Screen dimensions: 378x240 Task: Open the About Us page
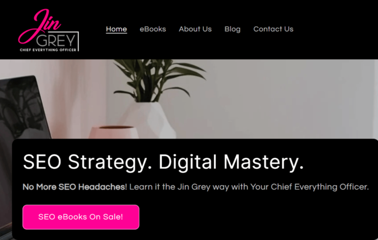[x=196, y=29]
